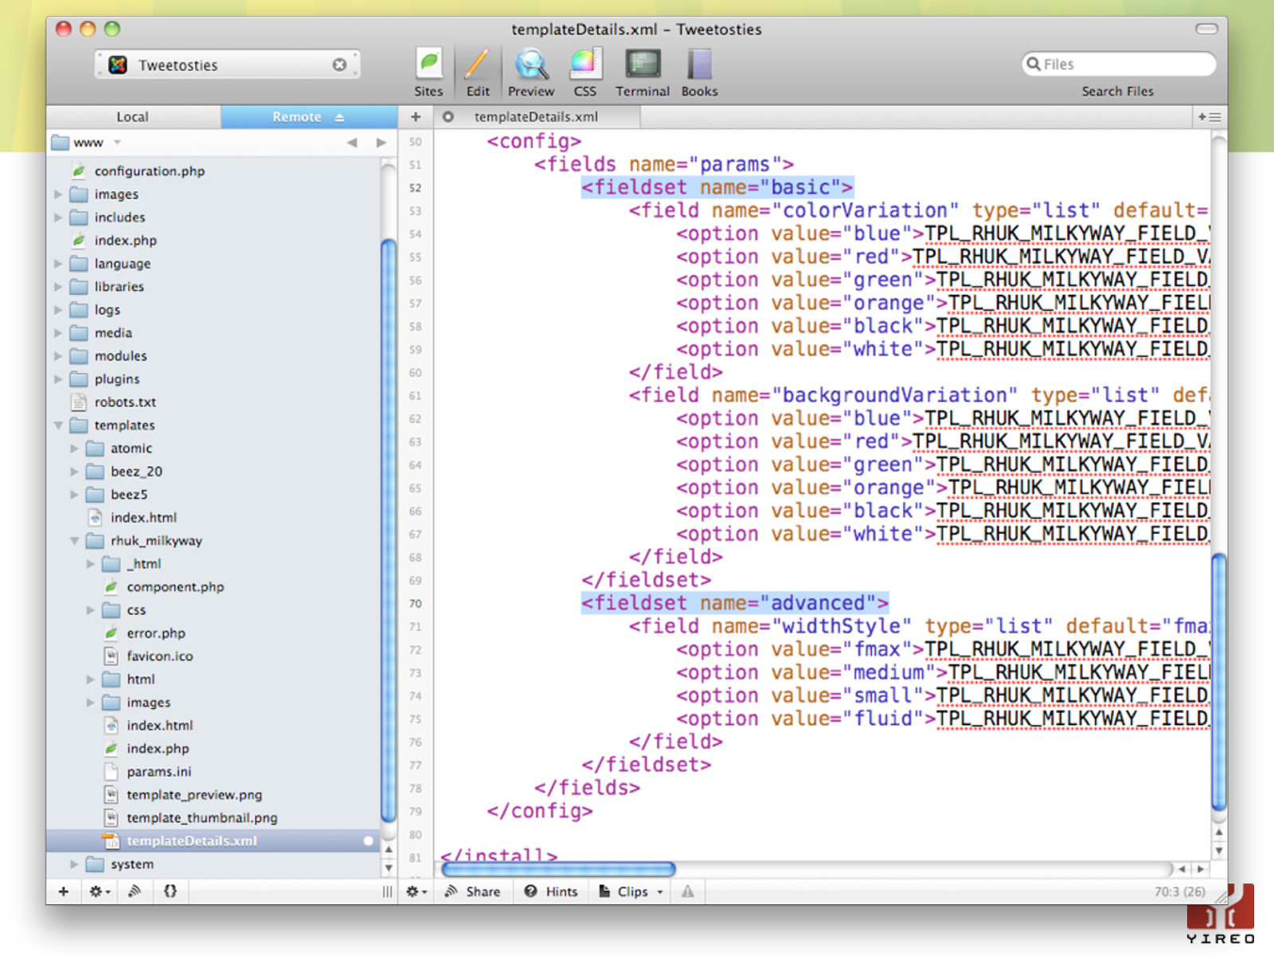Expand the libraries folder

point(58,287)
